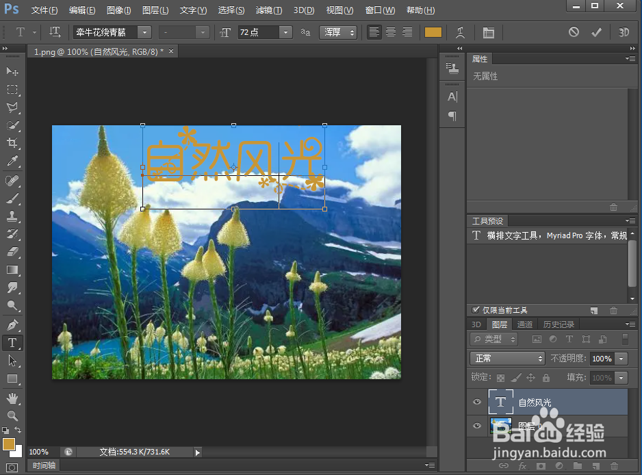
Task: Click text color swatch in options bar
Action: pyautogui.click(x=433, y=32)
